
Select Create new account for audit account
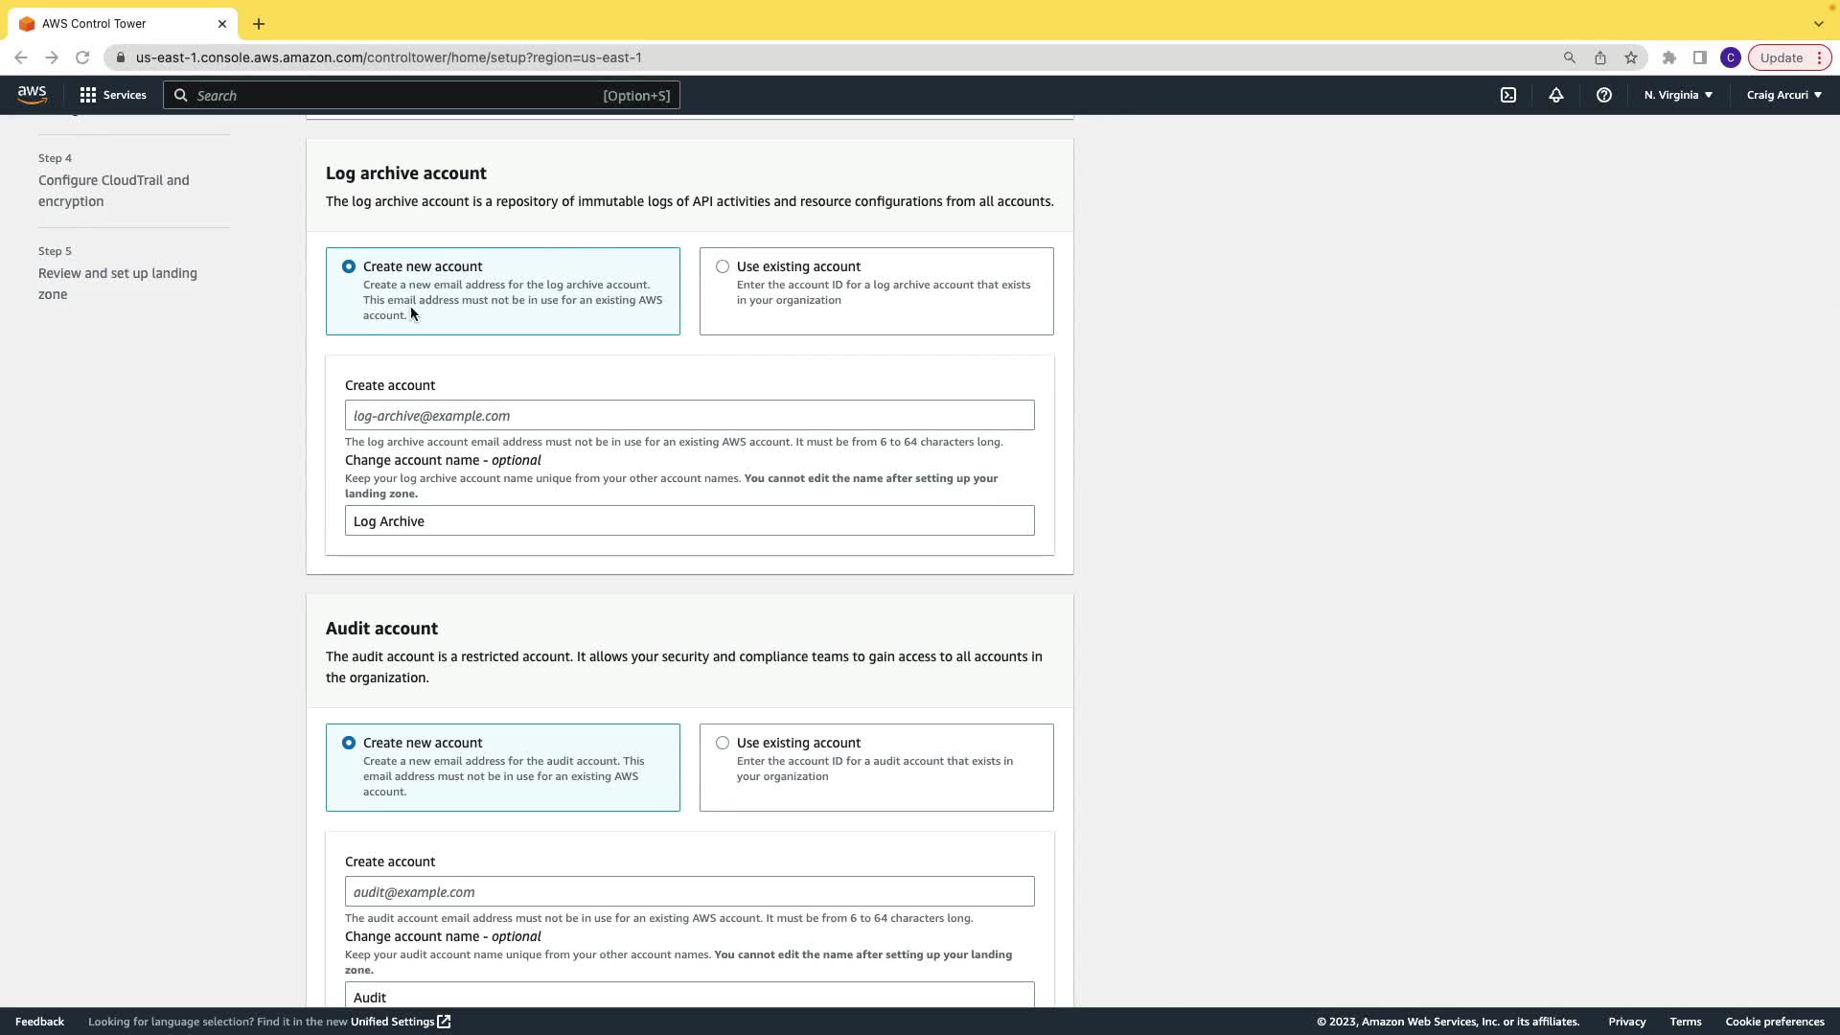349,743
